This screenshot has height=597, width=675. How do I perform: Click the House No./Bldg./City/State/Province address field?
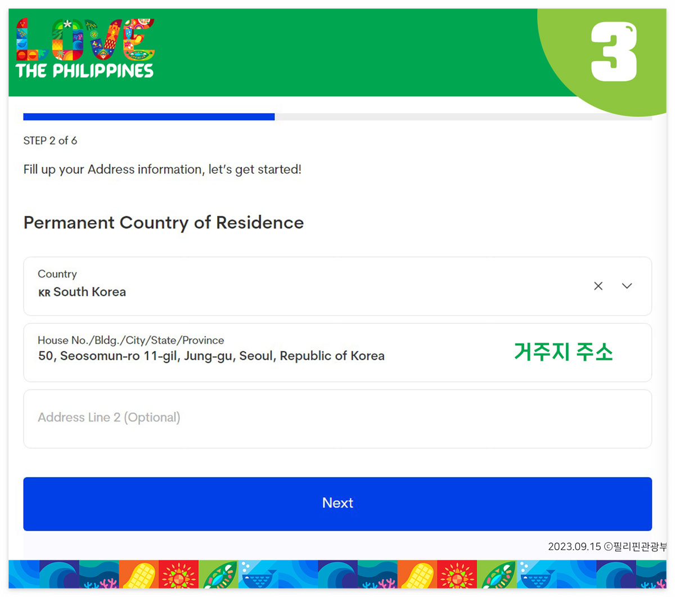[x=337, y=352]
